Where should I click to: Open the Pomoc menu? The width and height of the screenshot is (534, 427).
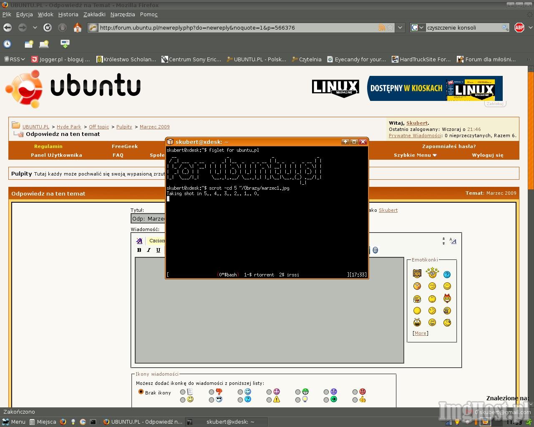click(149, 14)
